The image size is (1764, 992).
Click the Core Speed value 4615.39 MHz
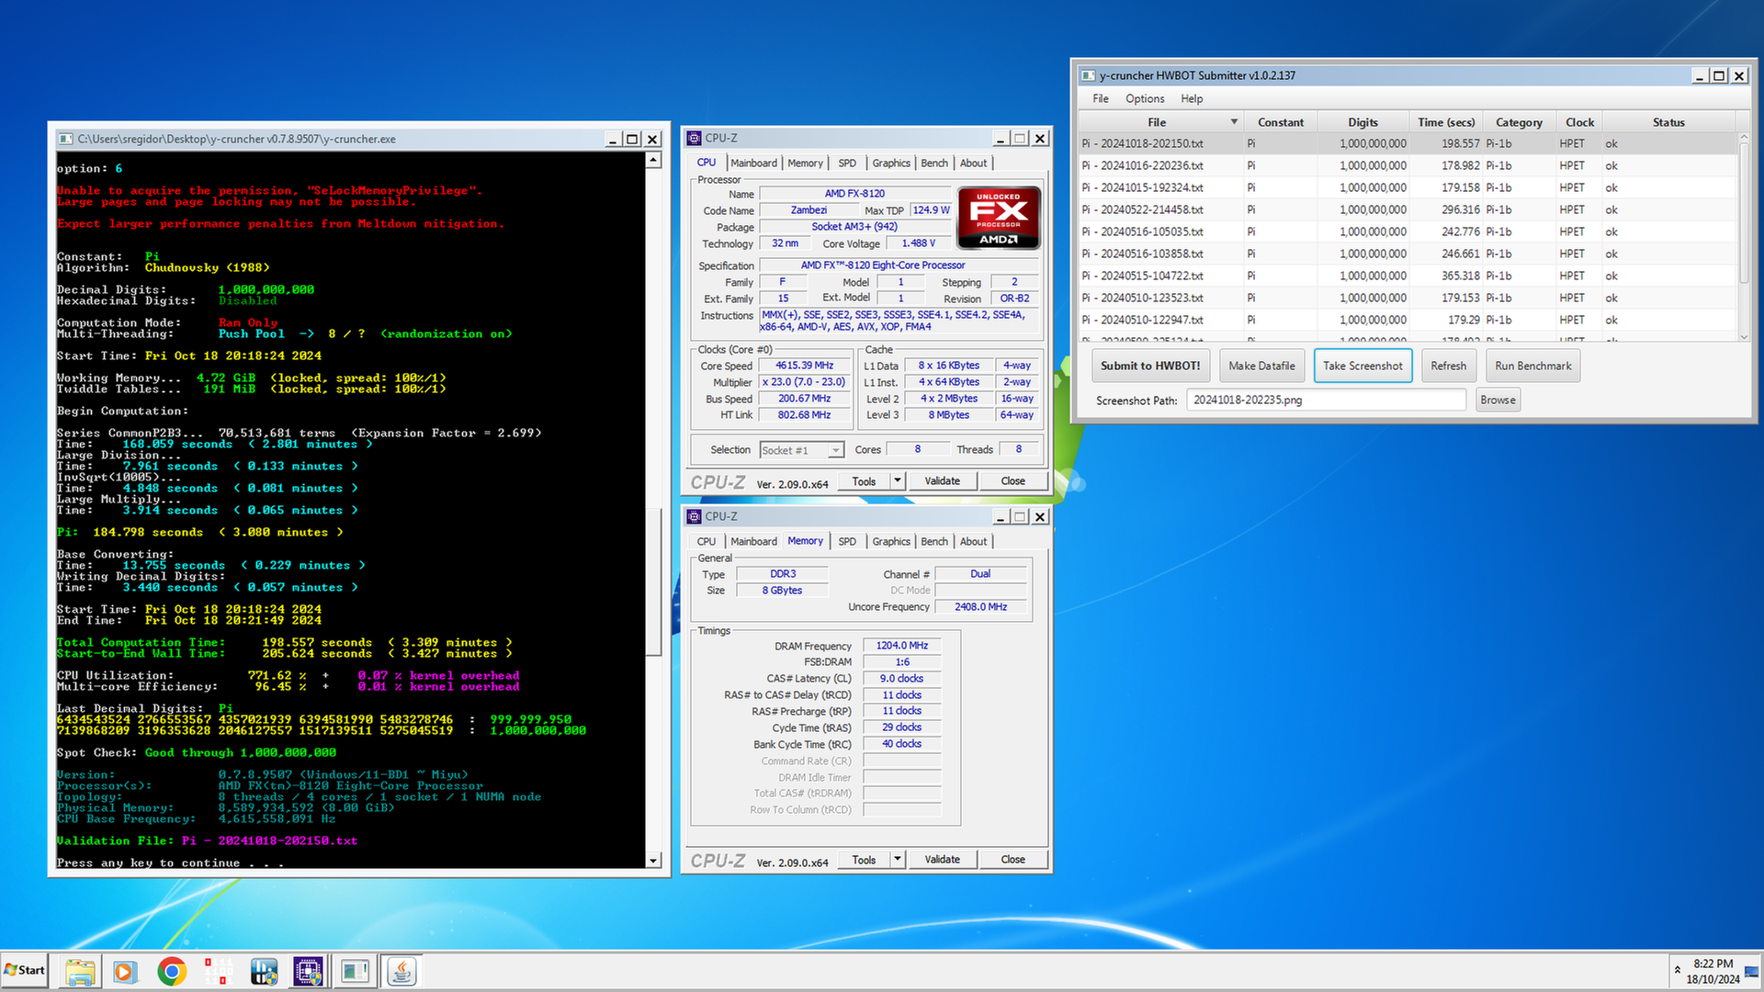coord(804,366)
